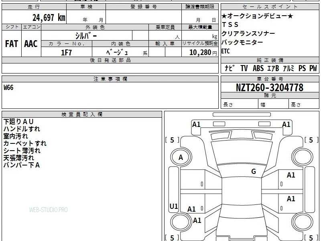Image resolution: width=321 pixels, height=241 pixels.
Task: Select the 内装色 header
Action: click(x=120, y=44)
